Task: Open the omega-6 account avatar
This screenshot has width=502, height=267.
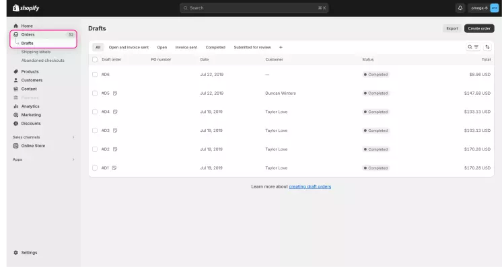Action: [495, 8]
